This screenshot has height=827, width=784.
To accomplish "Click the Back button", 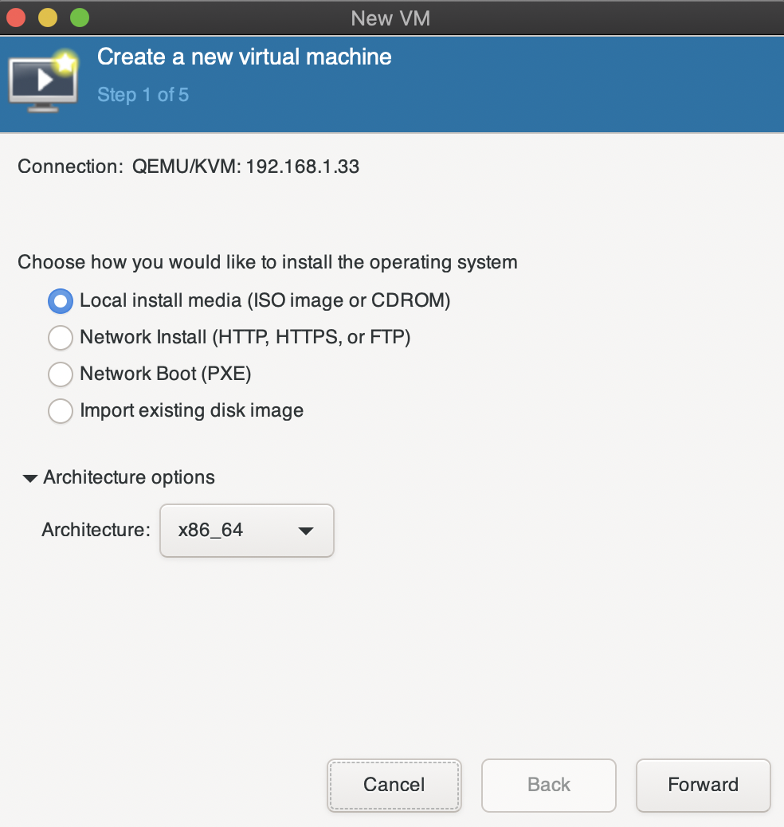I will coord(548,786).
